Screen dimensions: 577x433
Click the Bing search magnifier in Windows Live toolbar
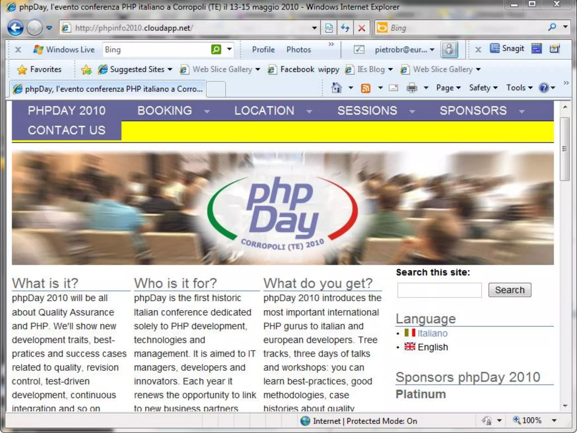tap(216, 50)
